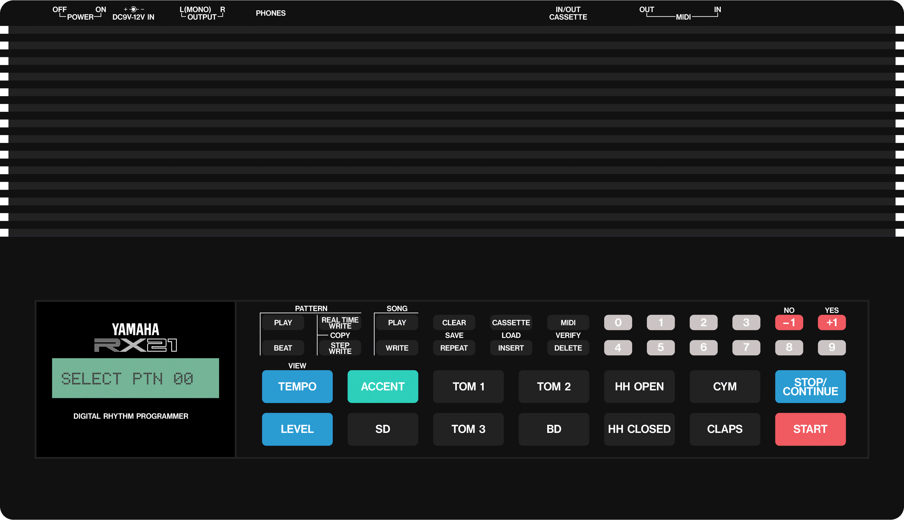Tap number key 1

pos(661,323)
